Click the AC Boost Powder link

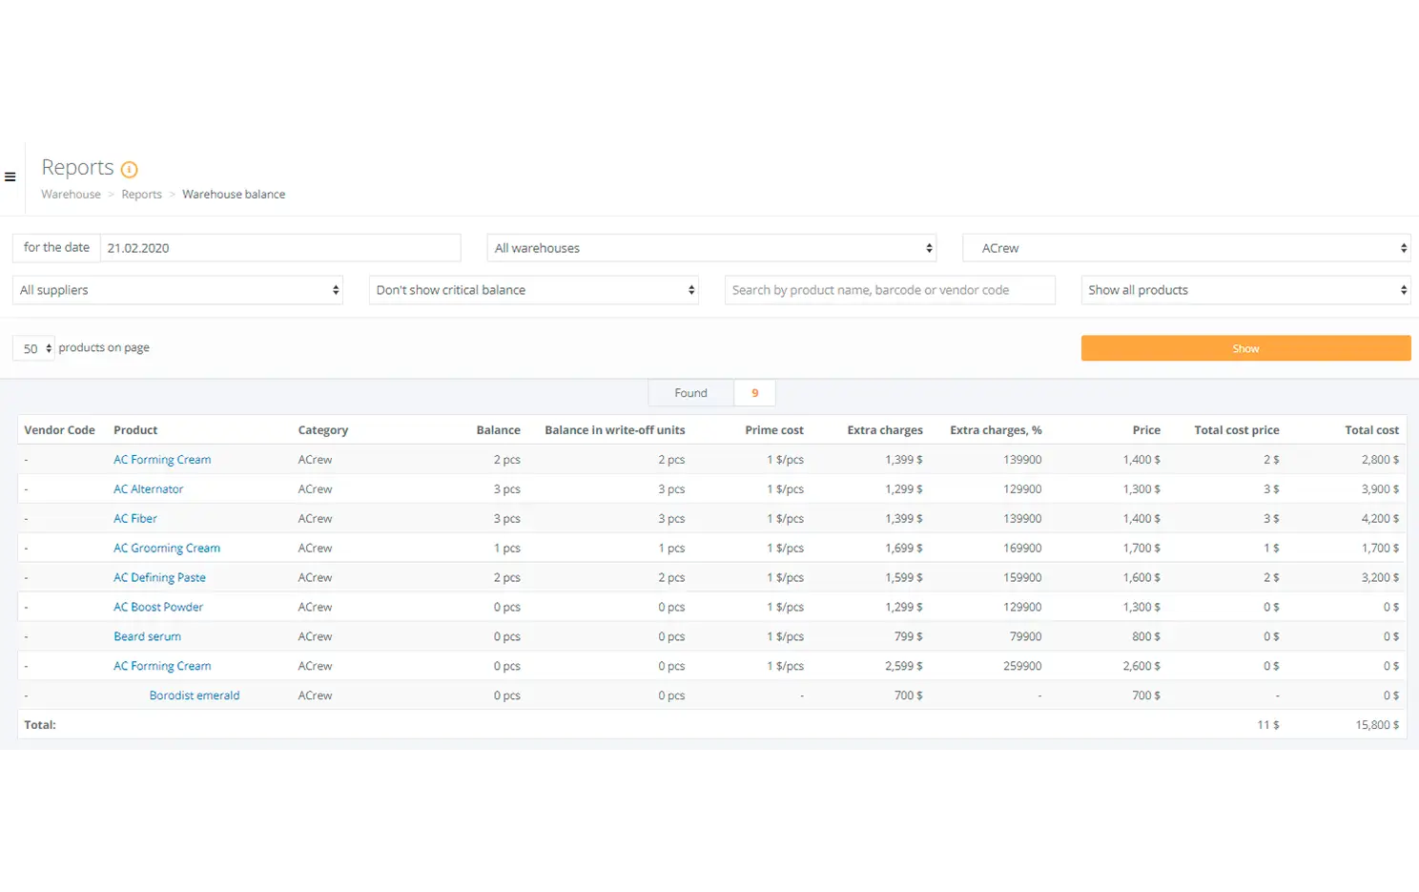(158, 608)
